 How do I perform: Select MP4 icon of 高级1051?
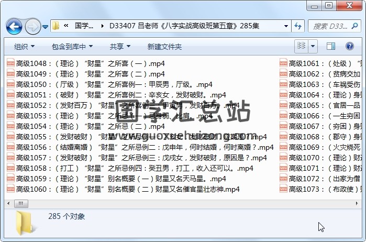click(10, 95)
